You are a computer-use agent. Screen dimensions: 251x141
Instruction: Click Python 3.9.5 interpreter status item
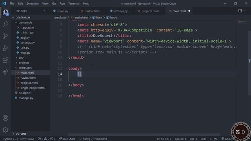18,139
